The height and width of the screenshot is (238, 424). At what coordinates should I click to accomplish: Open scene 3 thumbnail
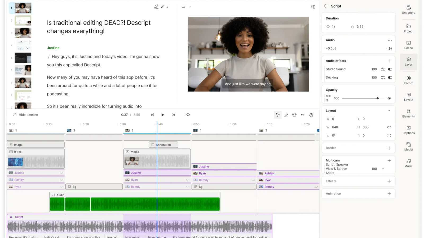pos(23,33)
